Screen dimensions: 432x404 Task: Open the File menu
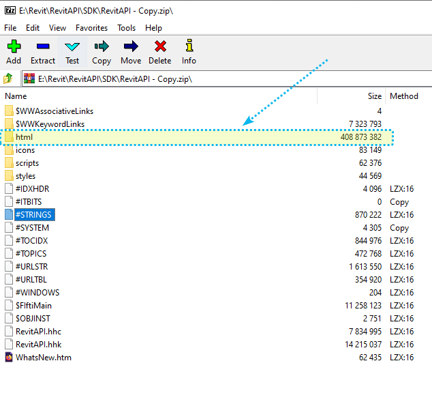10,28
